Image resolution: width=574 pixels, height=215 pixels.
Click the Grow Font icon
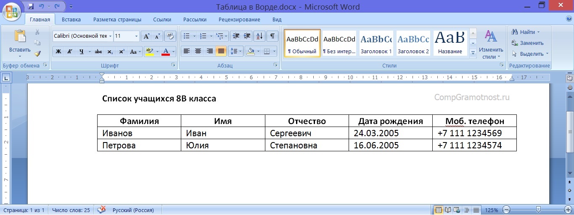(x=146, y=36)
